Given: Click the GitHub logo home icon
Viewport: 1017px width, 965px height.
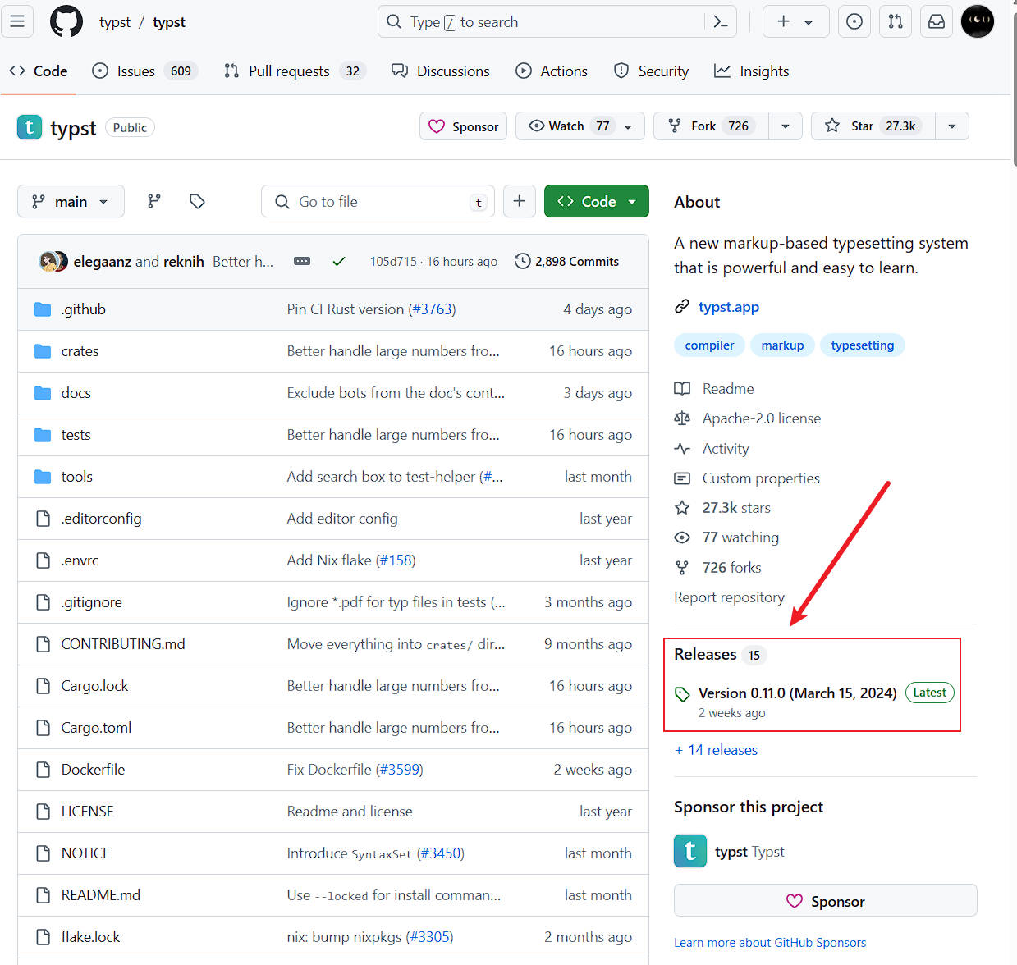Looking at the screenshot, I should click(x=66, y=21).
